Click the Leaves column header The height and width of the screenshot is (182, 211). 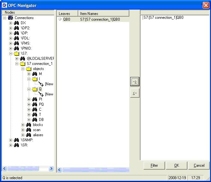pyautogui.click(x=67, y=14)
